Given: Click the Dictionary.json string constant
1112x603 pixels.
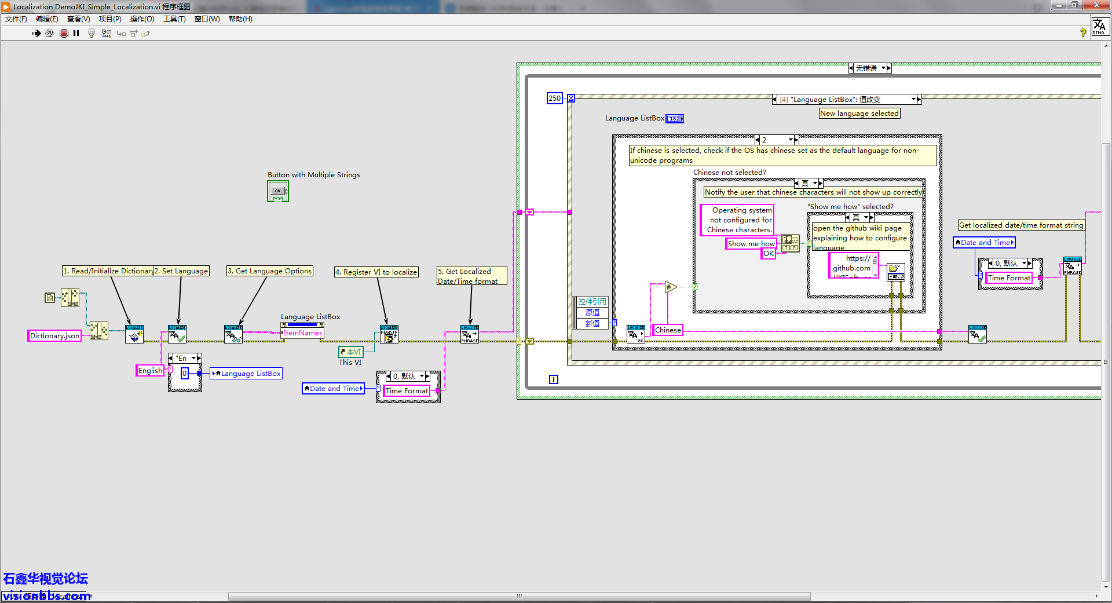Looking at the screenshot, I should [x=54, y=336].
